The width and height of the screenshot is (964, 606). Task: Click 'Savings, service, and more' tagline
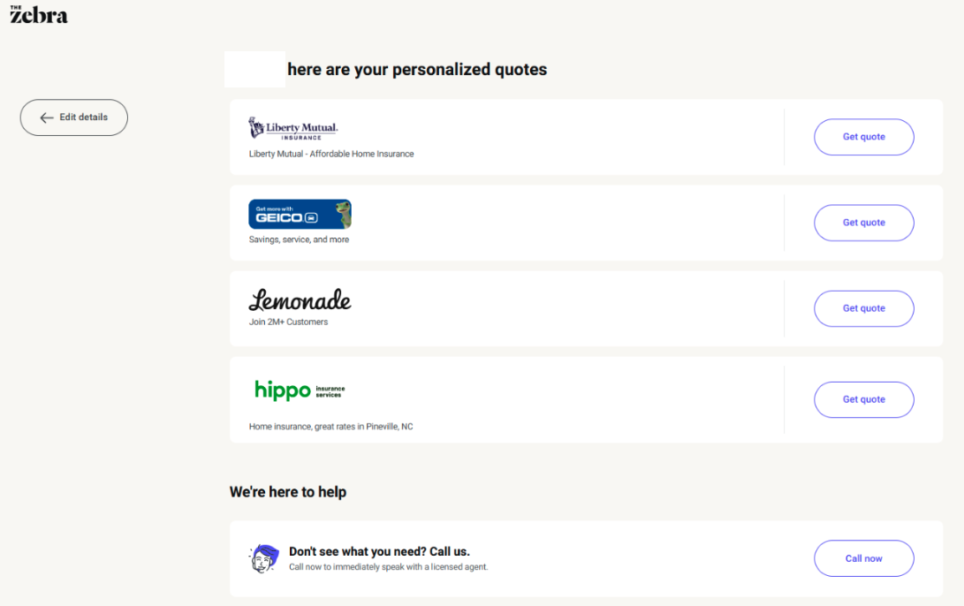click(299, 239)
